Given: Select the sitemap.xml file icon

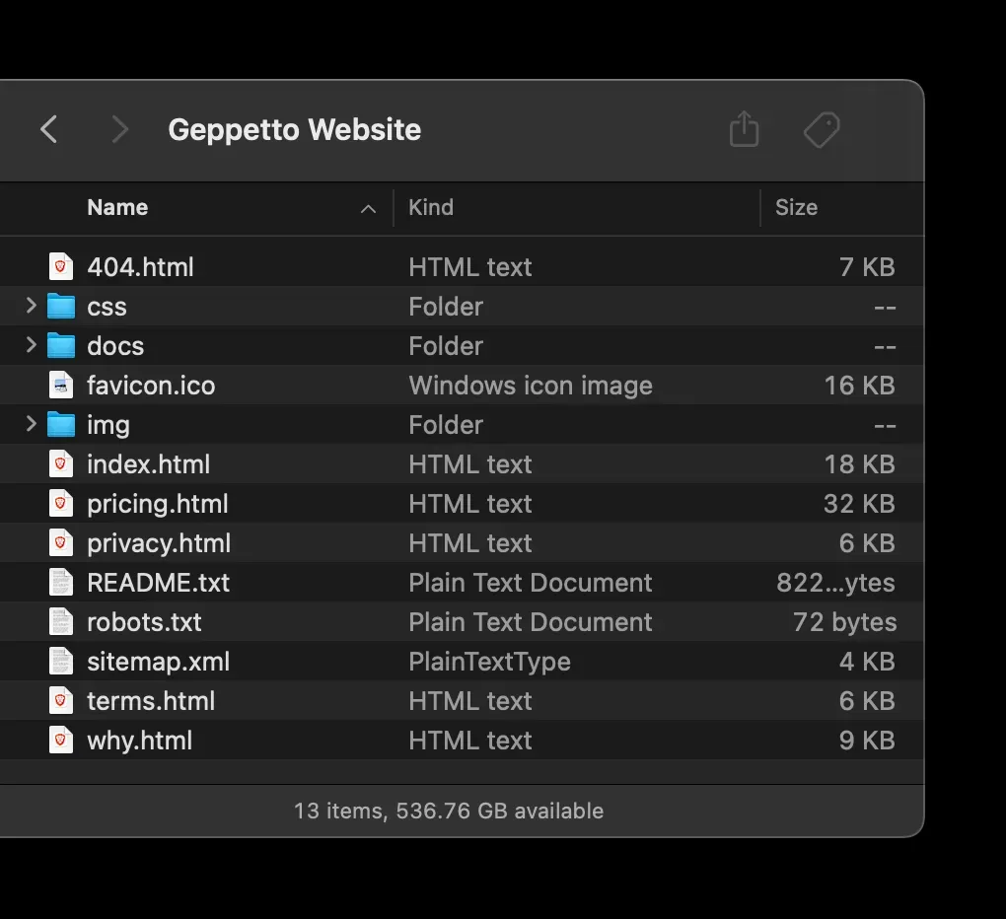Looking at the screenshot, I should coord(61,662).
